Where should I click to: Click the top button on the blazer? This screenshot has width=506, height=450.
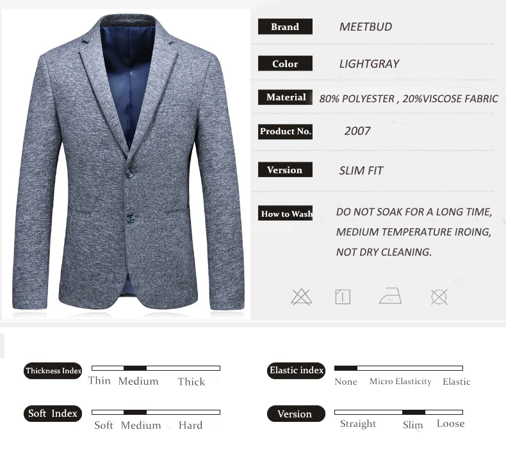(x=130, y=173)
